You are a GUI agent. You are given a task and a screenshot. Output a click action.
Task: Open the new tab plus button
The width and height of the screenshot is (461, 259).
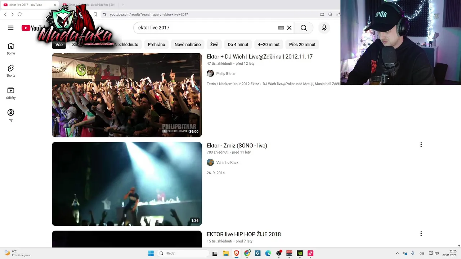[123, 5]
